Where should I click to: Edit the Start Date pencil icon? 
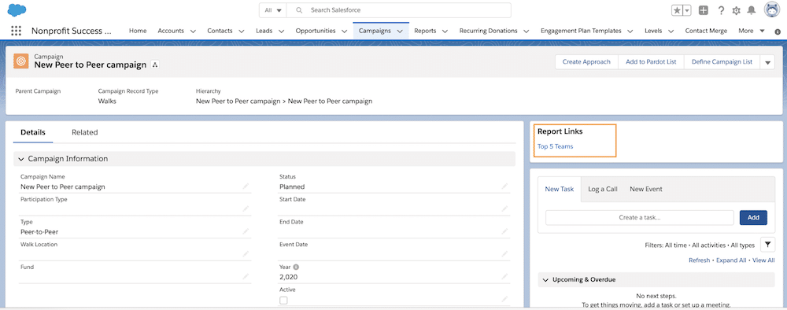(504, 209)
